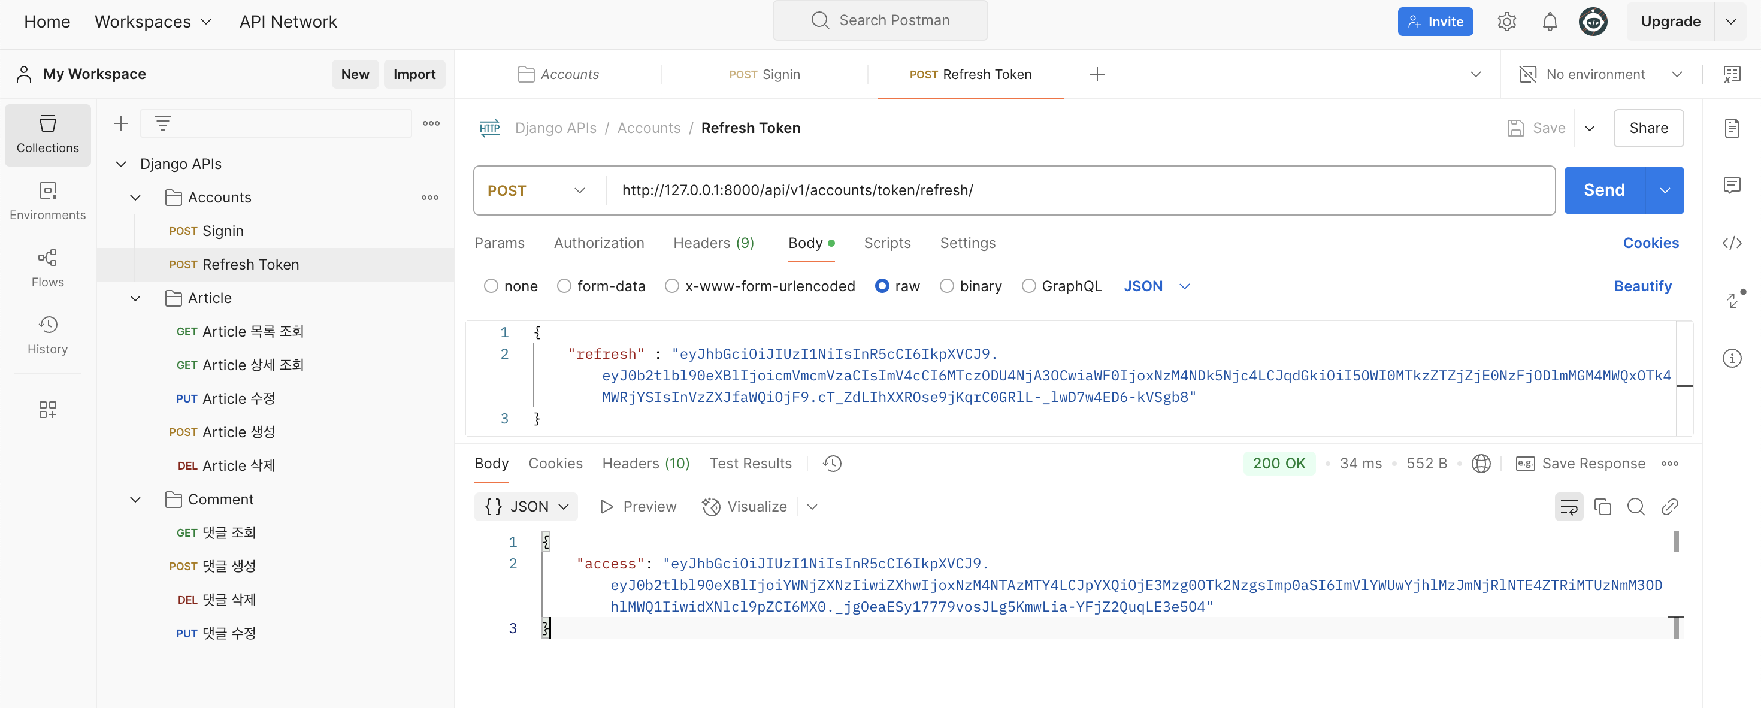This screenshot has height=708, width=1761.
Task: Open the Save options dropdown arrow
Action: (x=1590, y=128)
